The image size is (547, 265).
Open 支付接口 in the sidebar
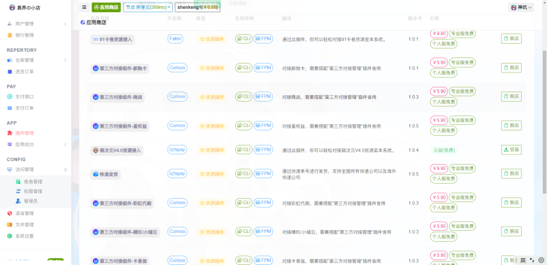[x=25, y=96]
